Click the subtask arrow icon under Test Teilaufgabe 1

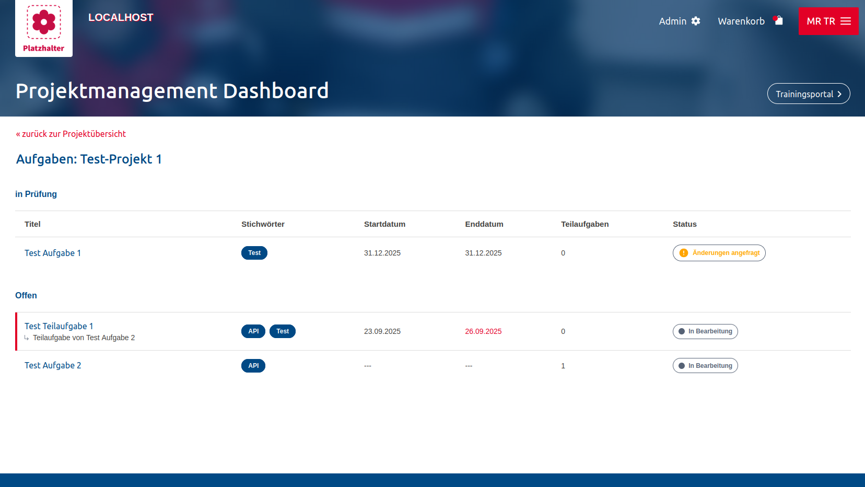click(x=27, y=338)
